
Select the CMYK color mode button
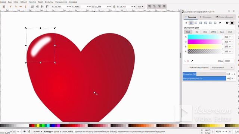[x=213, y=32]
